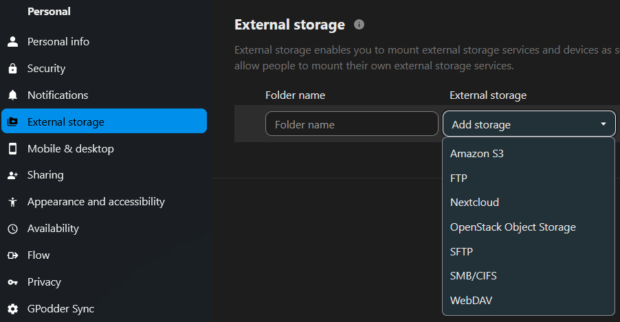Select SFTP as external storage type

(461, 251)
